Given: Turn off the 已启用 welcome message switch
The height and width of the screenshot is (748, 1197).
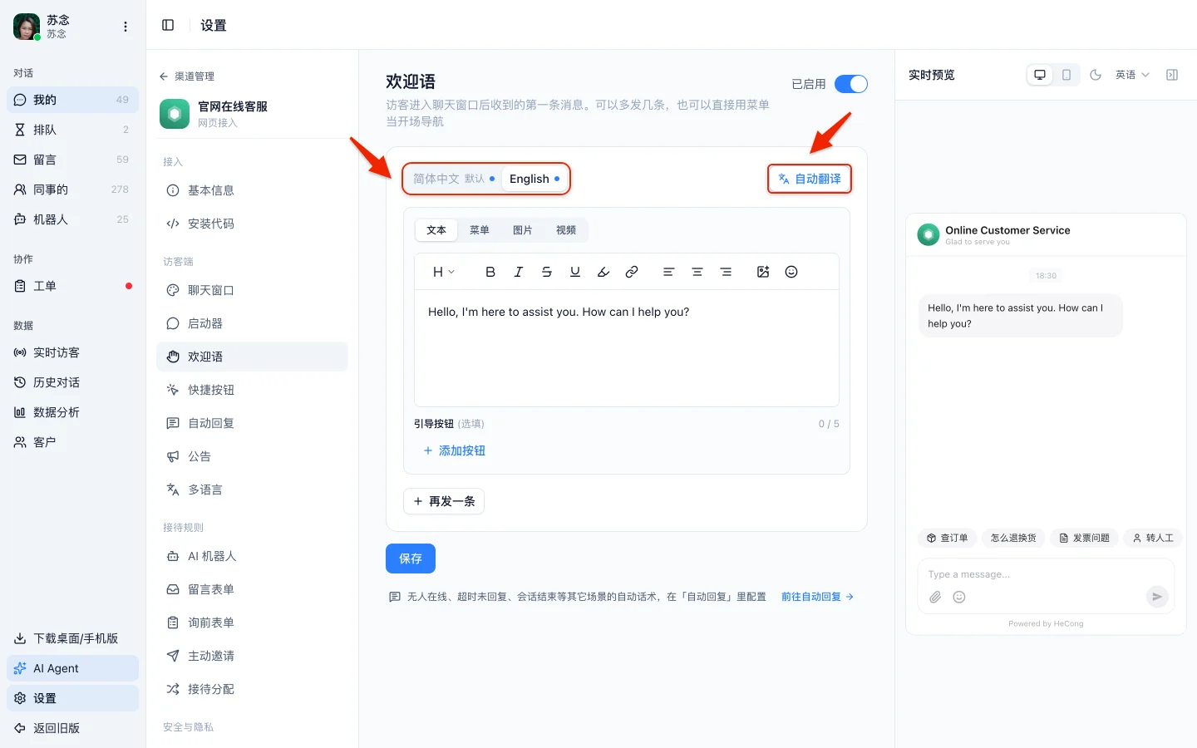Looking at the screenshot, I should click(850, 84).
